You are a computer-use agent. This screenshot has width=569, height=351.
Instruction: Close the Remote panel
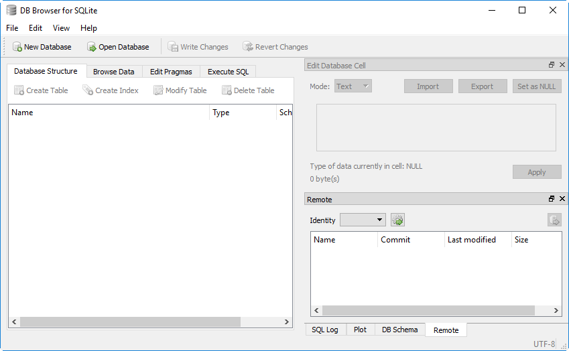click(x=562, y=199)
